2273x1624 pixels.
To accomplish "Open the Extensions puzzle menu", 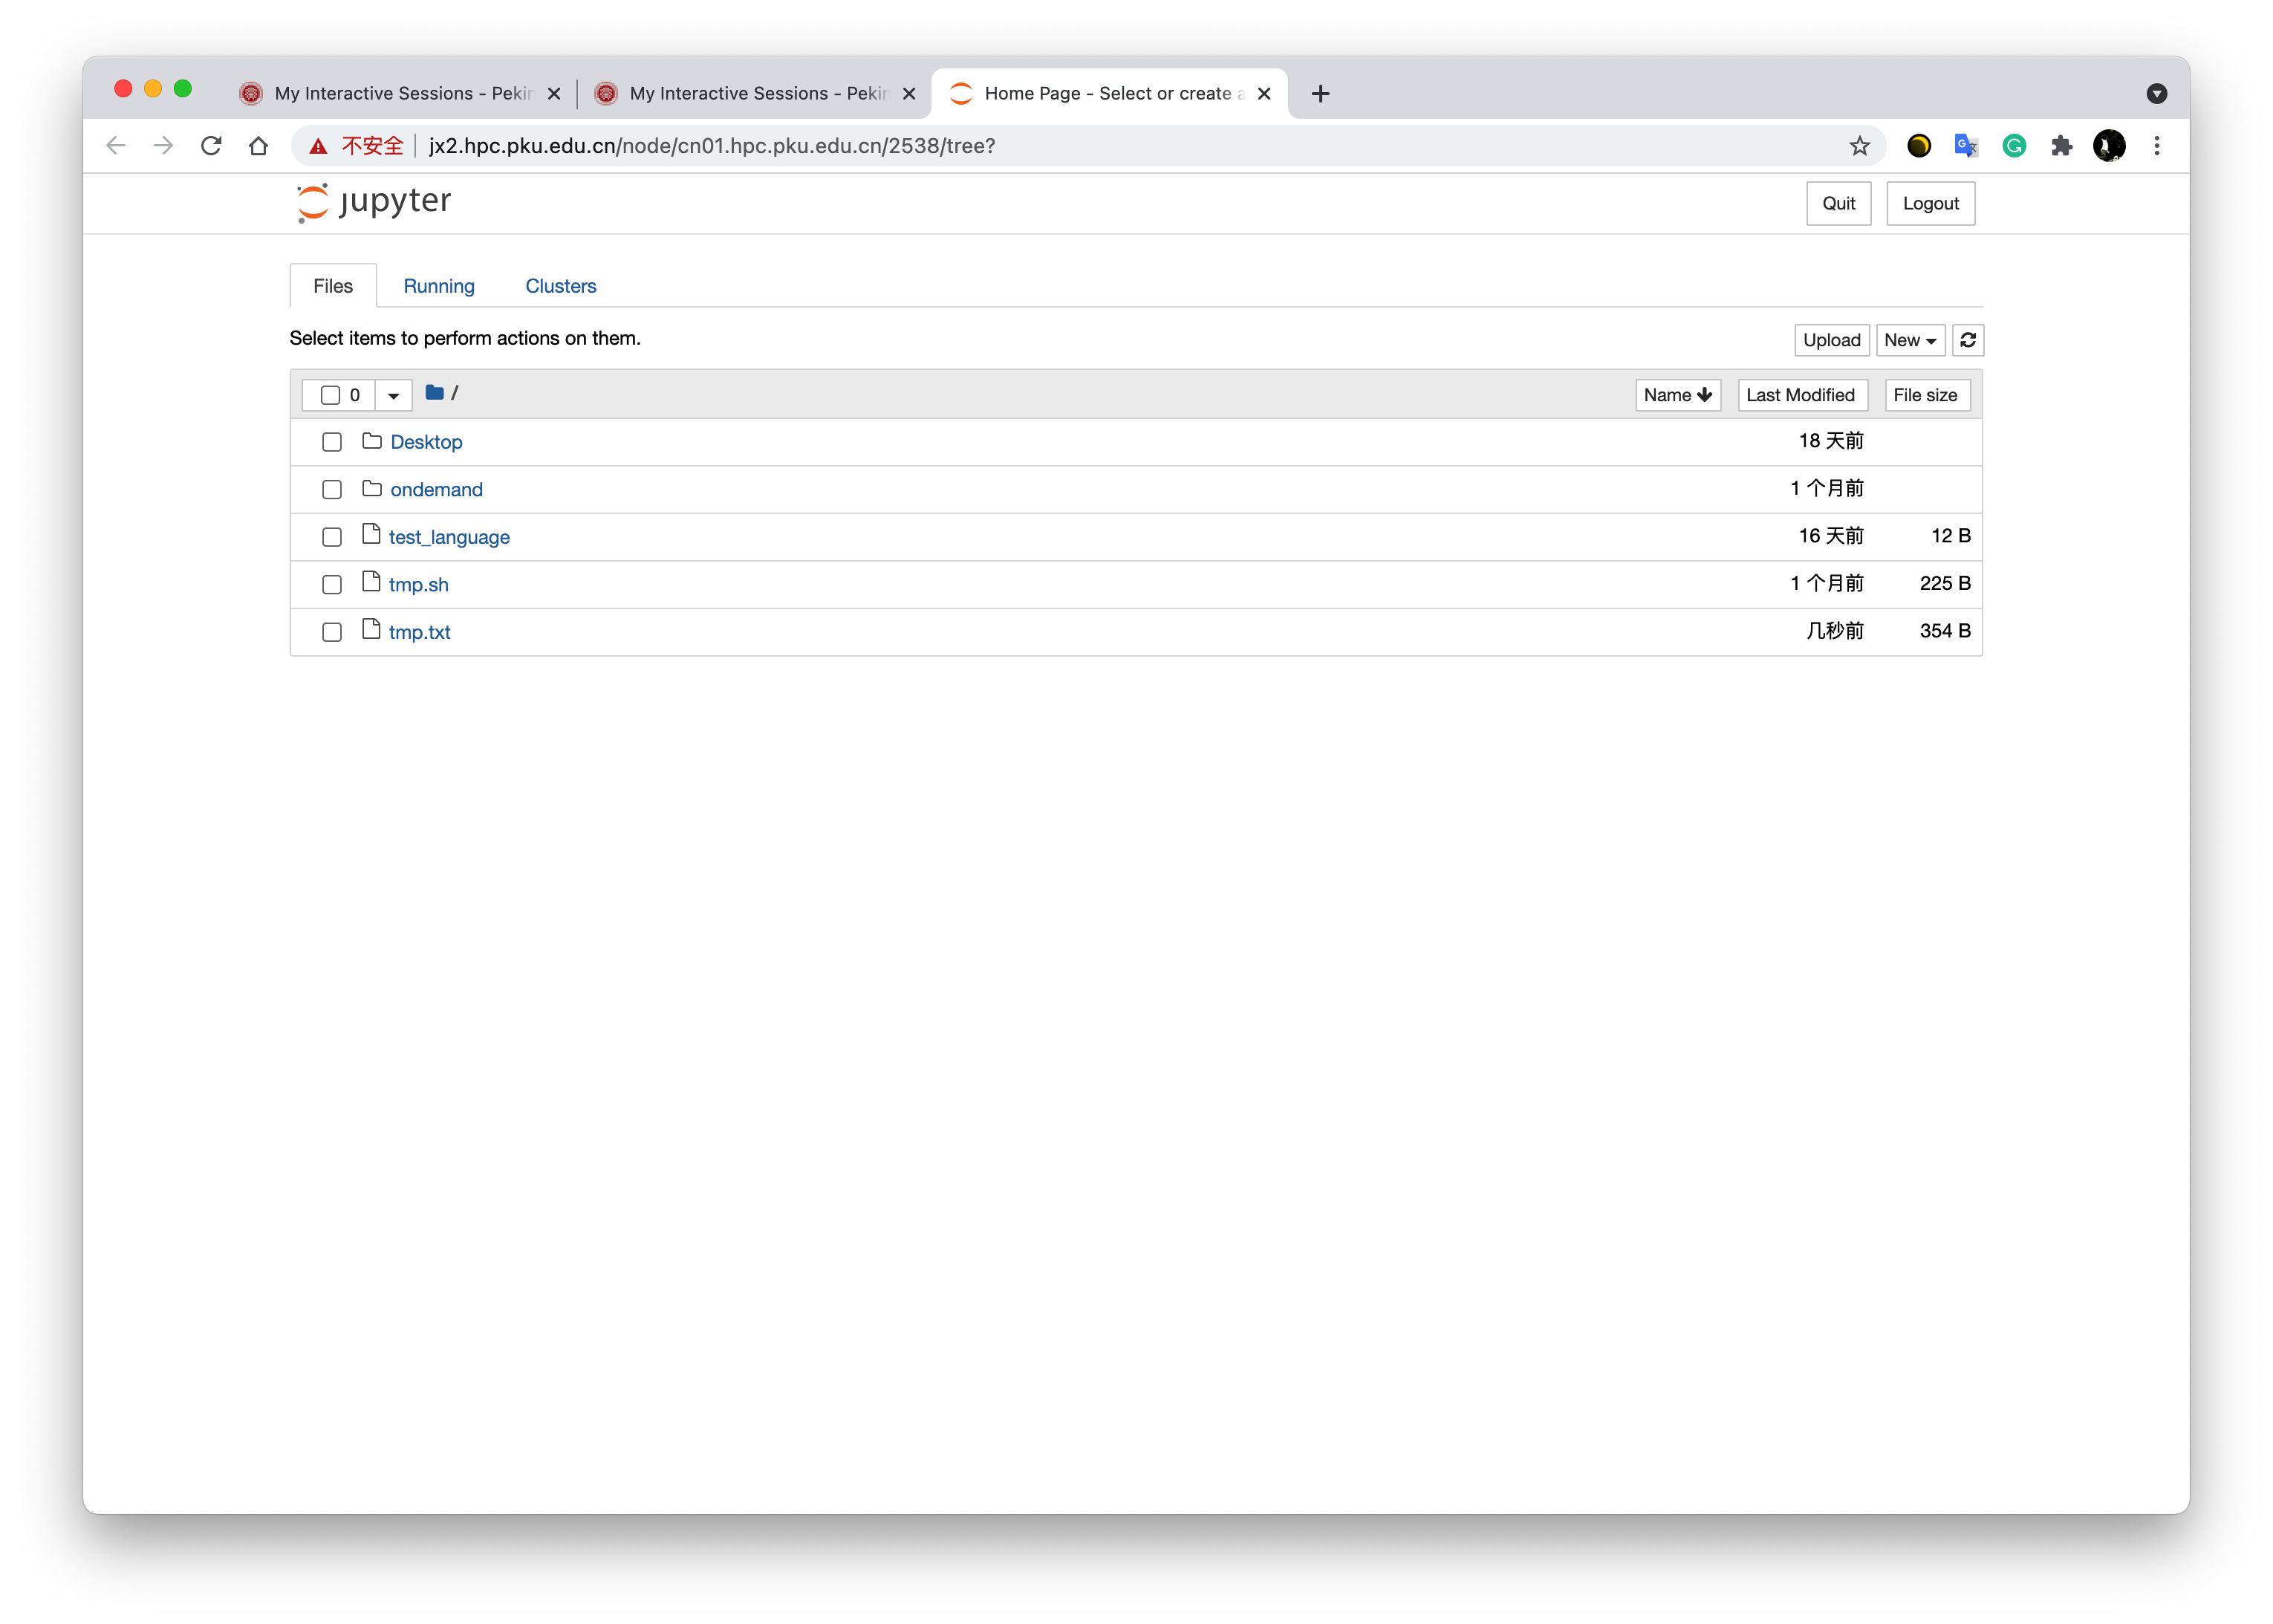I will point(2061,146).
